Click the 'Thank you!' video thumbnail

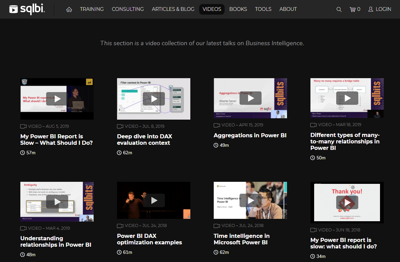(x=347, y=203)
